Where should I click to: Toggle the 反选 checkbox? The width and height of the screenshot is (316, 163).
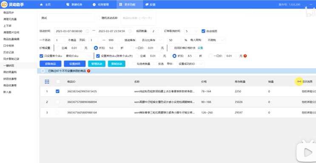[x=155, y=64]
